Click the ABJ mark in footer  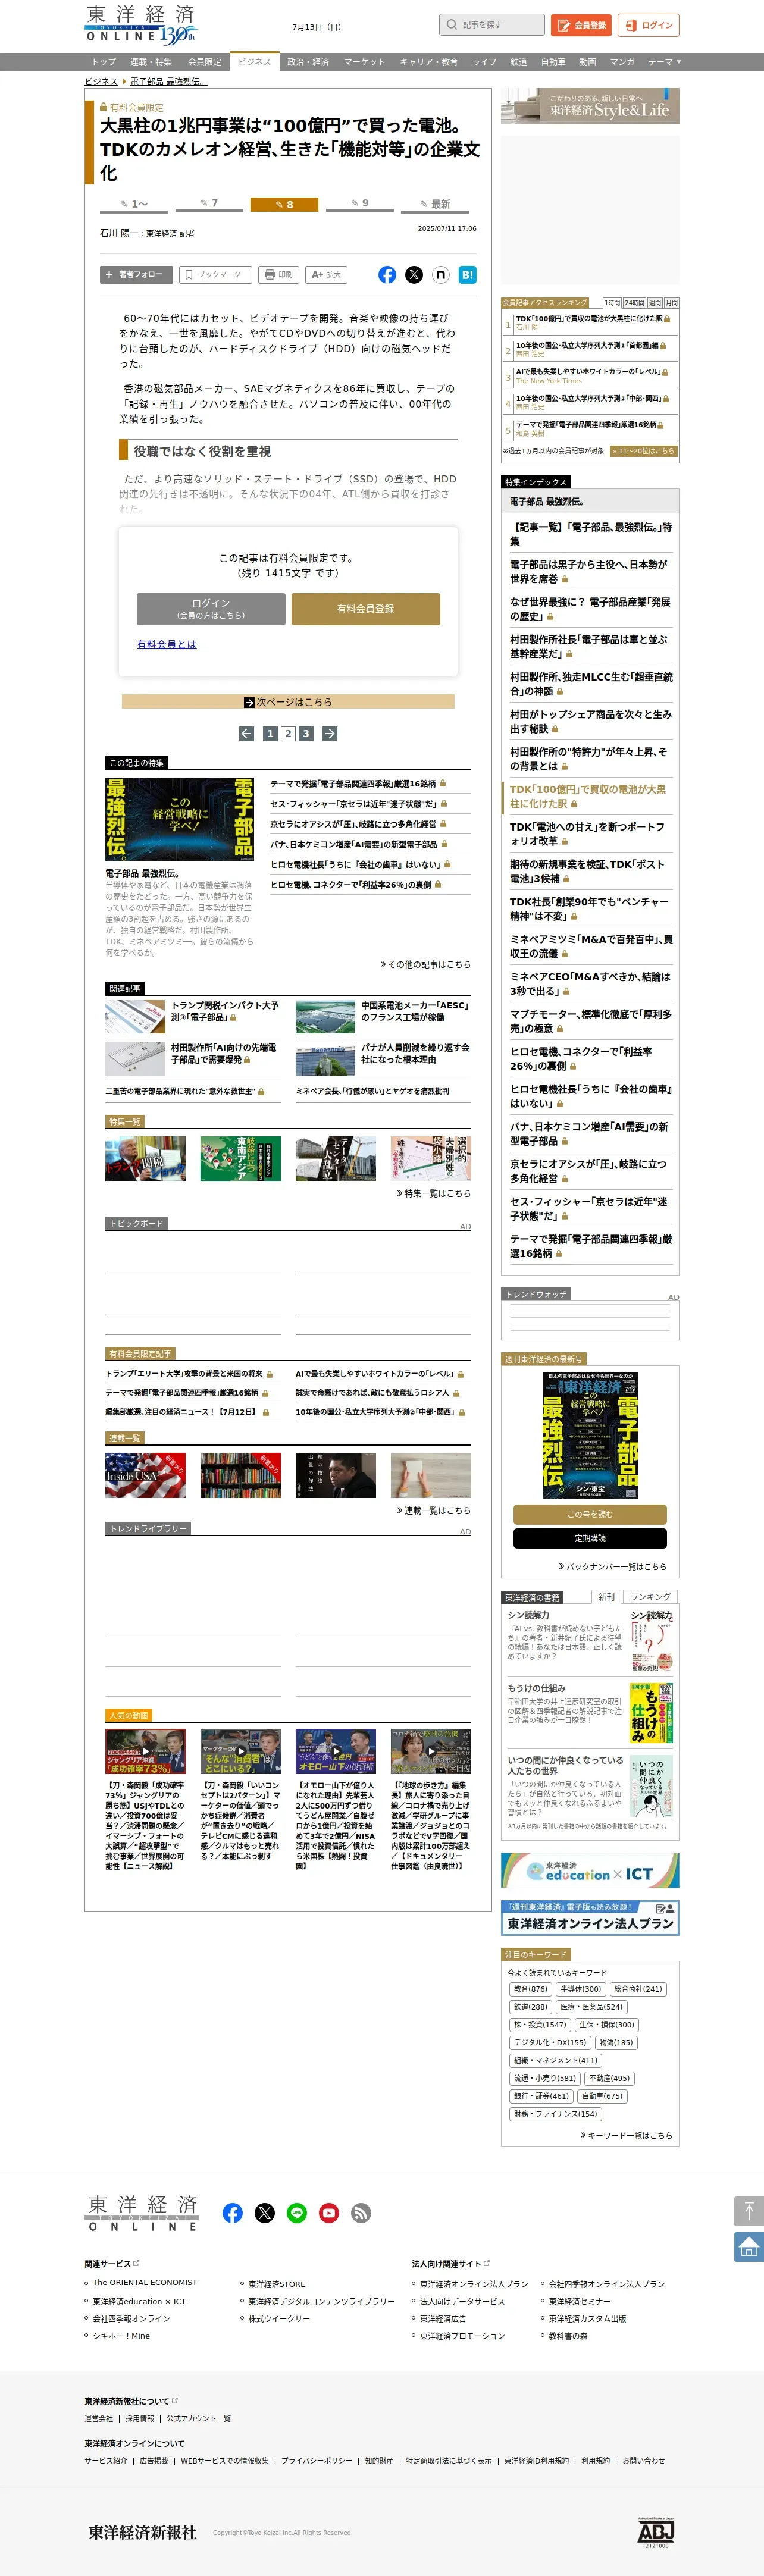(656, 2531)
